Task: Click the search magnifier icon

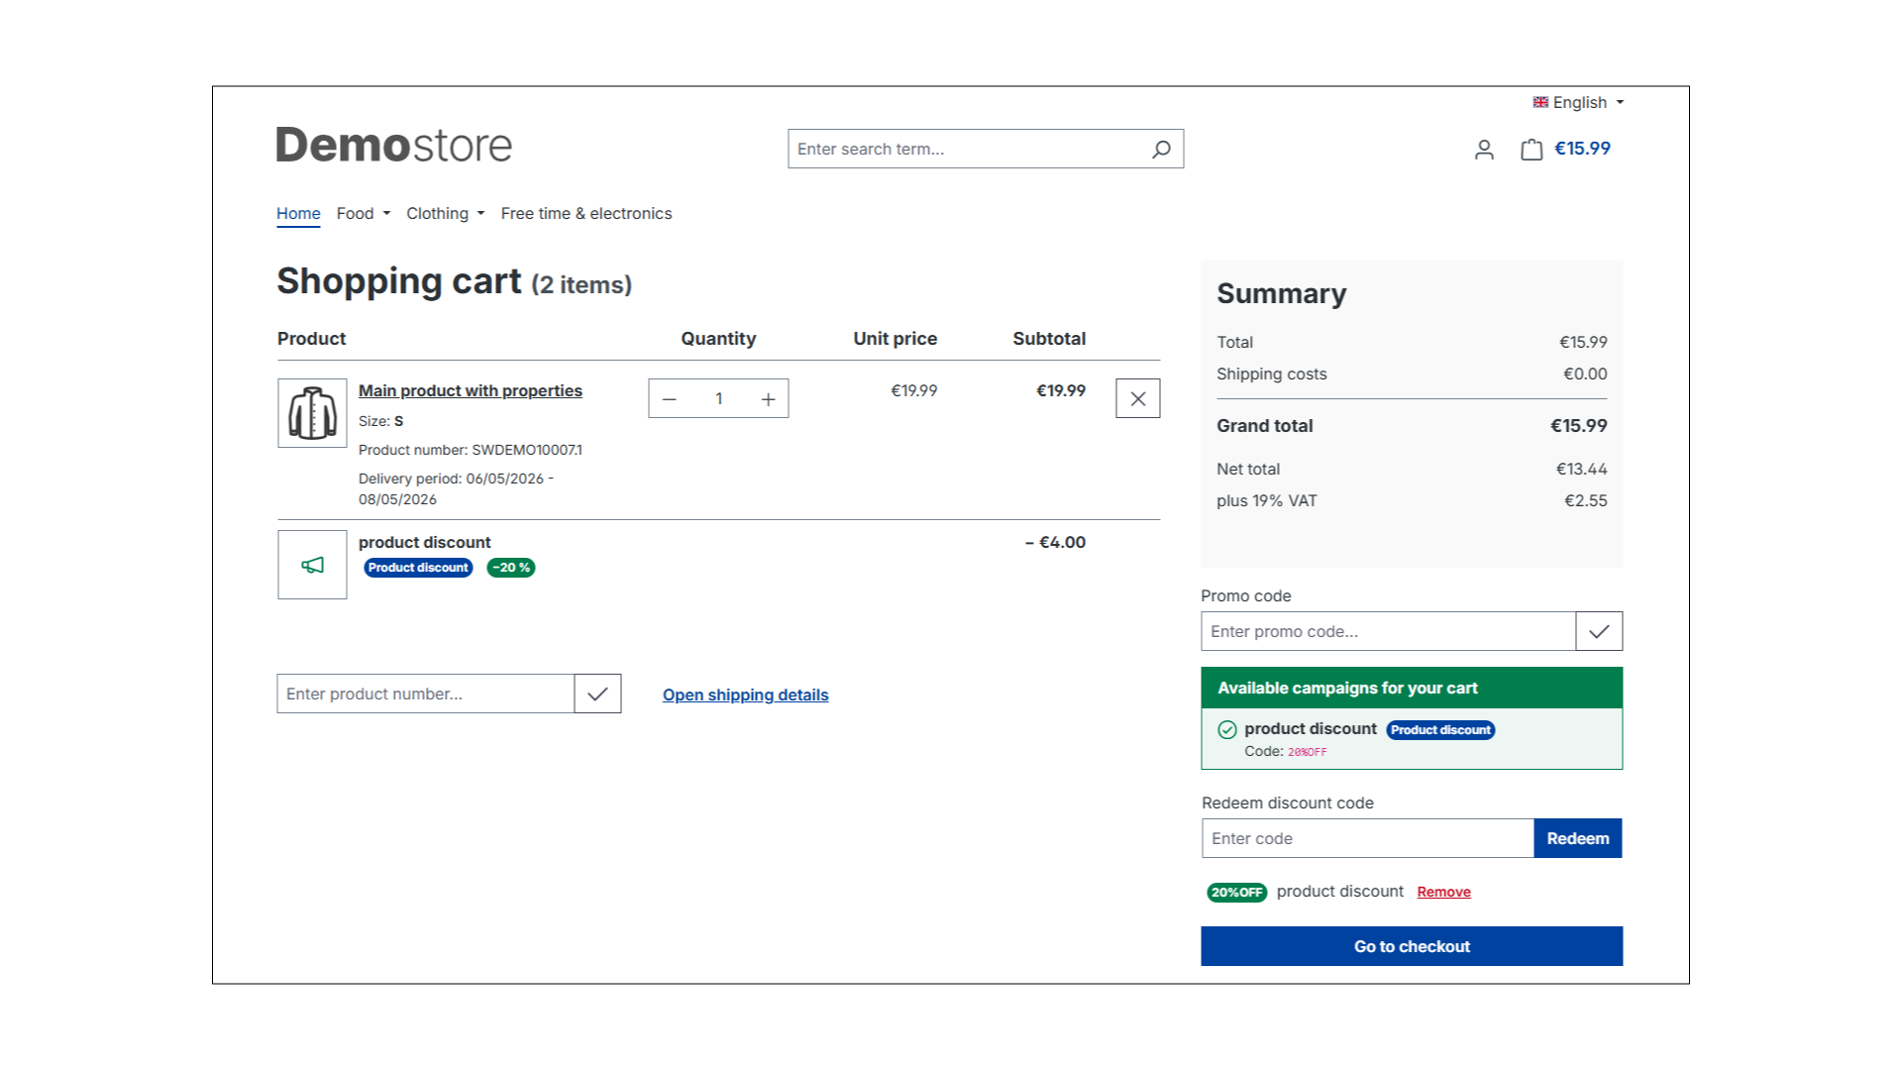Action: pos(1161,149)
